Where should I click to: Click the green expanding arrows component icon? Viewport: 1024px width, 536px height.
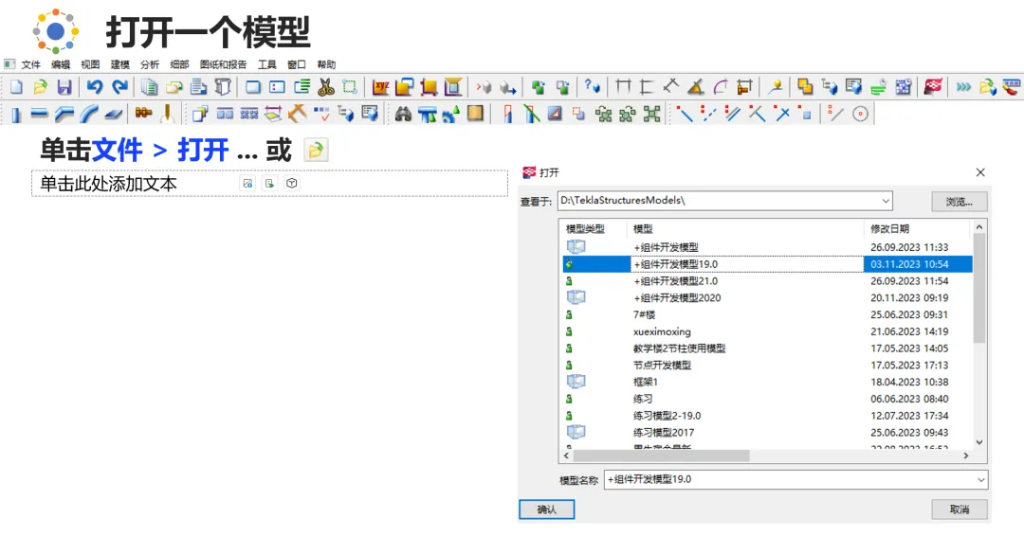click(x=651, y=114)
